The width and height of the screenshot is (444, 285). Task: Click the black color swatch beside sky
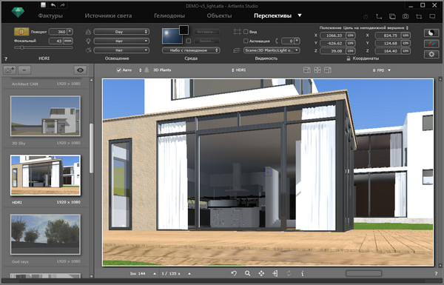tap(184, 30)
